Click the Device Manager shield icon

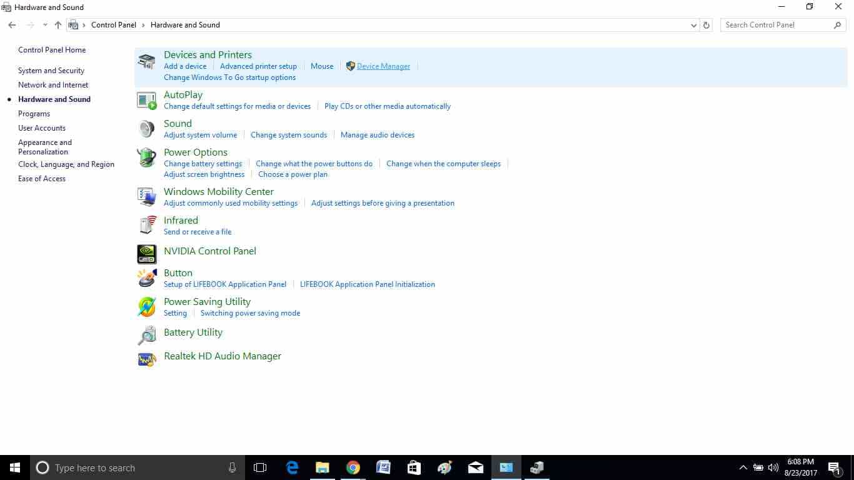pyautogui.click(x=350, y=66)
